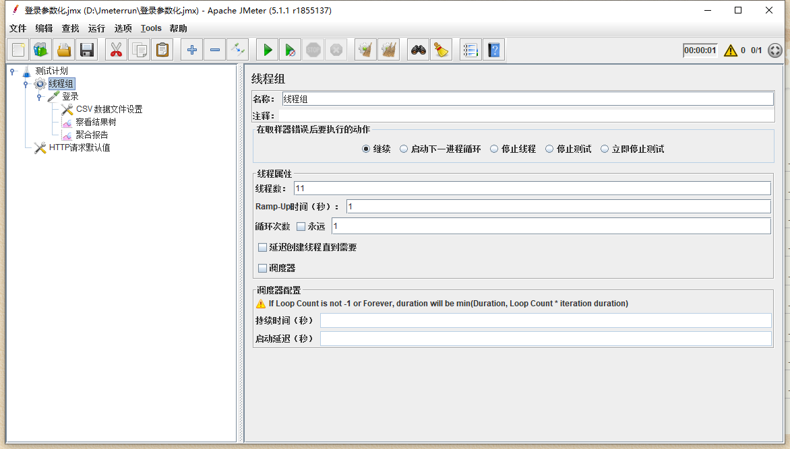Screen dimensions: 790x449
Task: Click the Cut scissors icon
Action: [x=117, y=50]
